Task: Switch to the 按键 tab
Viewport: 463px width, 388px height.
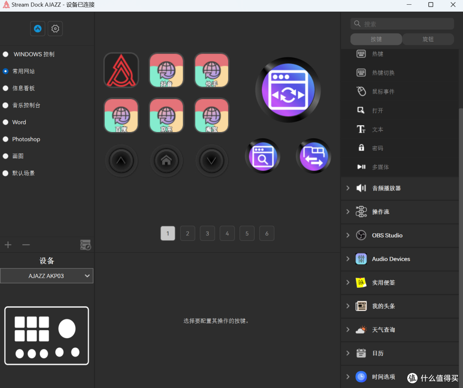Action: click(376, 39)
